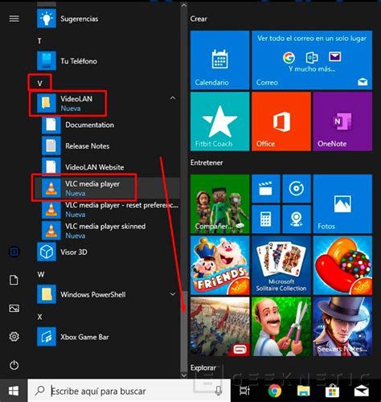Open the Documents sidebar icon
Viewport: 381px width, 402px height.
tap(14, 280)
